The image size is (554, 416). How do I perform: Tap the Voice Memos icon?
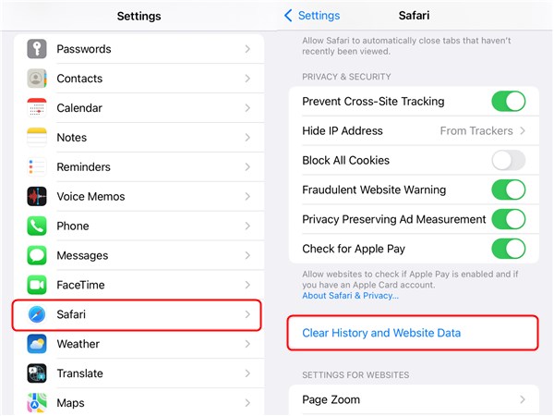[x=37, y=196]
